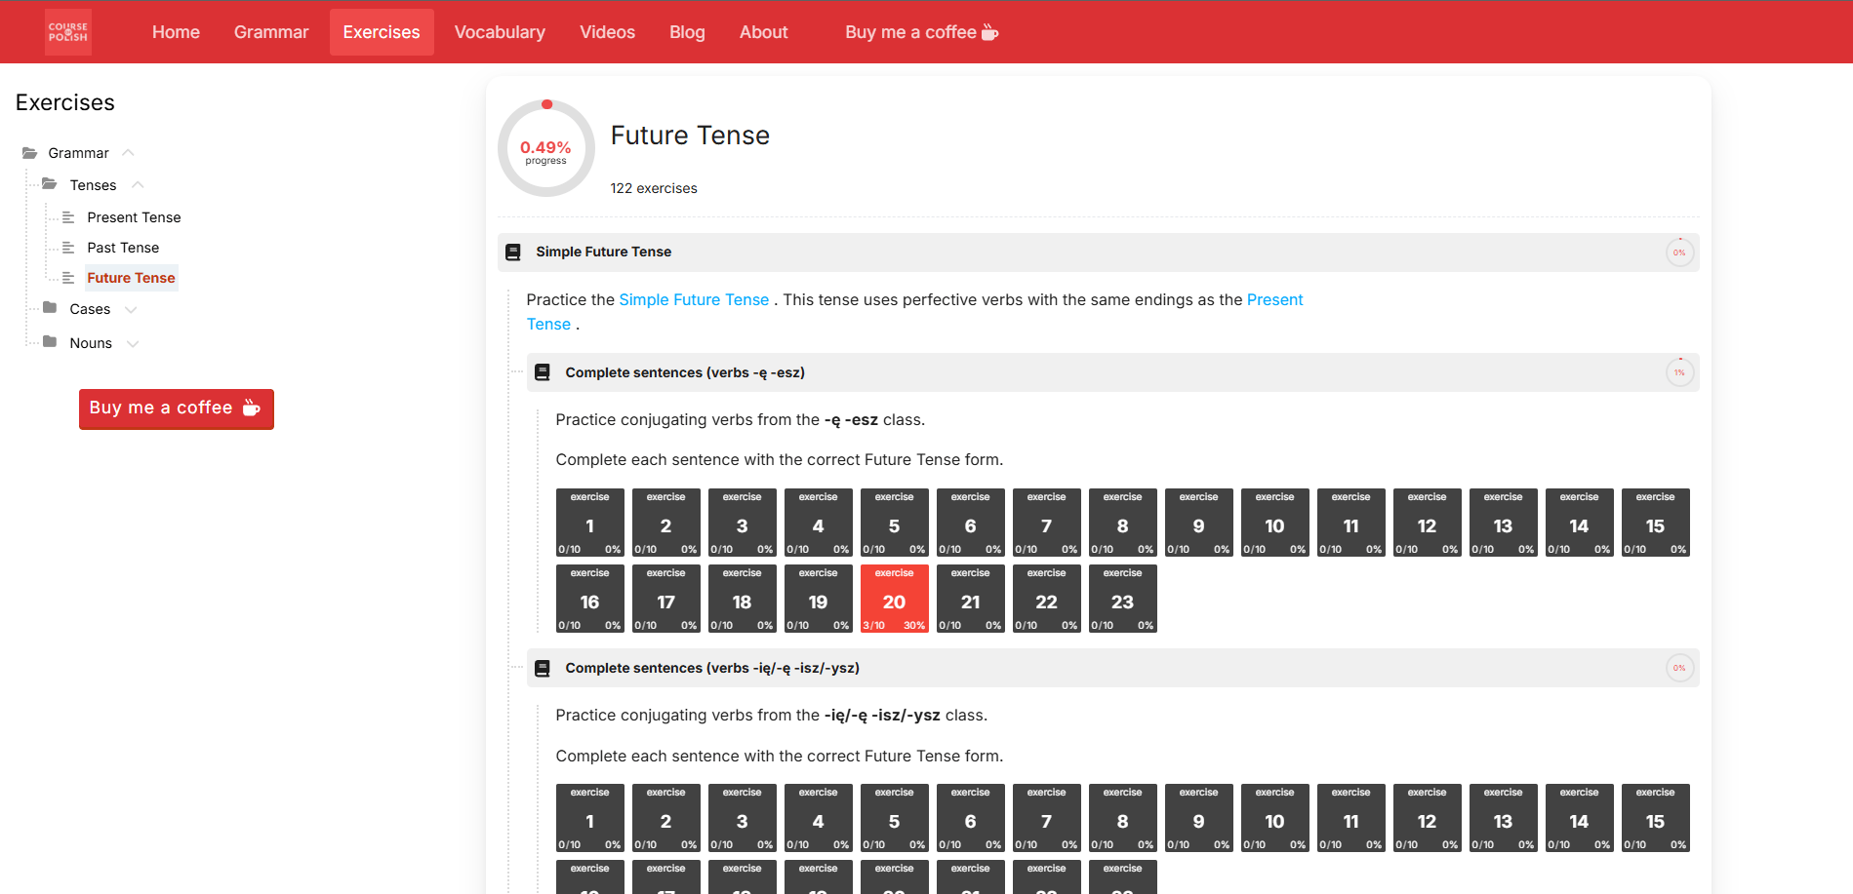Collapse the Grammar tree branch
1853x894 pixels.
pos(128,153)
